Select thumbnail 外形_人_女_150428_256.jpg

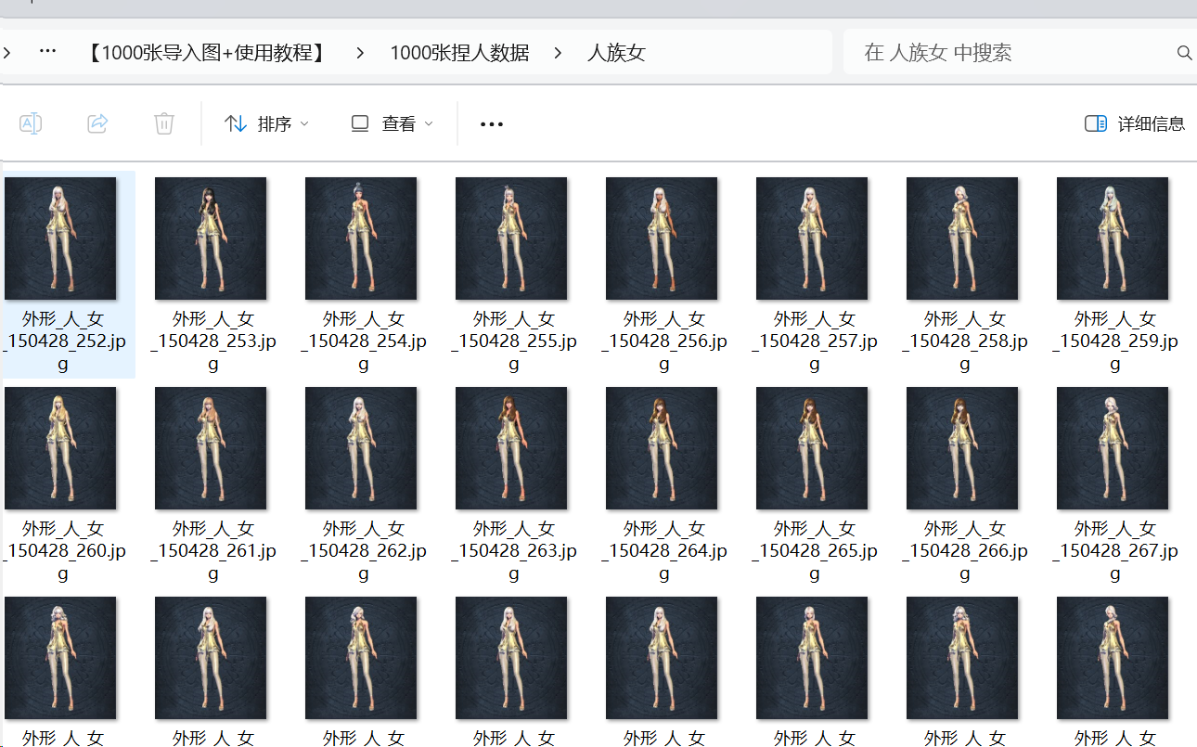coord(662,238)
